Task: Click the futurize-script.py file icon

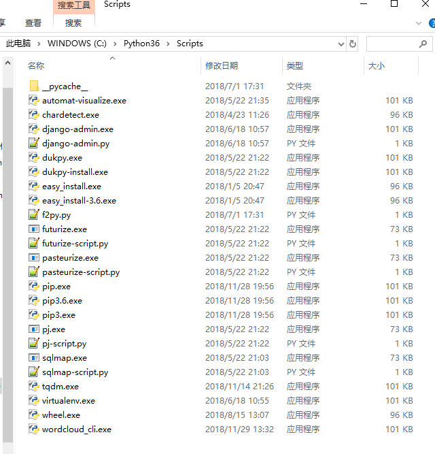Action: [x=34, y=243]
